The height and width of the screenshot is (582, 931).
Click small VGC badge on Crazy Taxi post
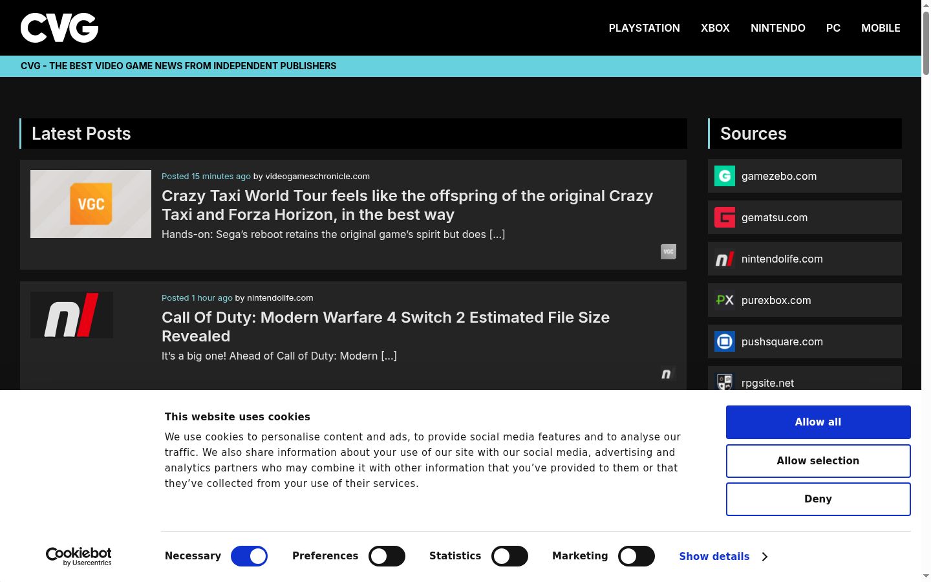point(669,252)
